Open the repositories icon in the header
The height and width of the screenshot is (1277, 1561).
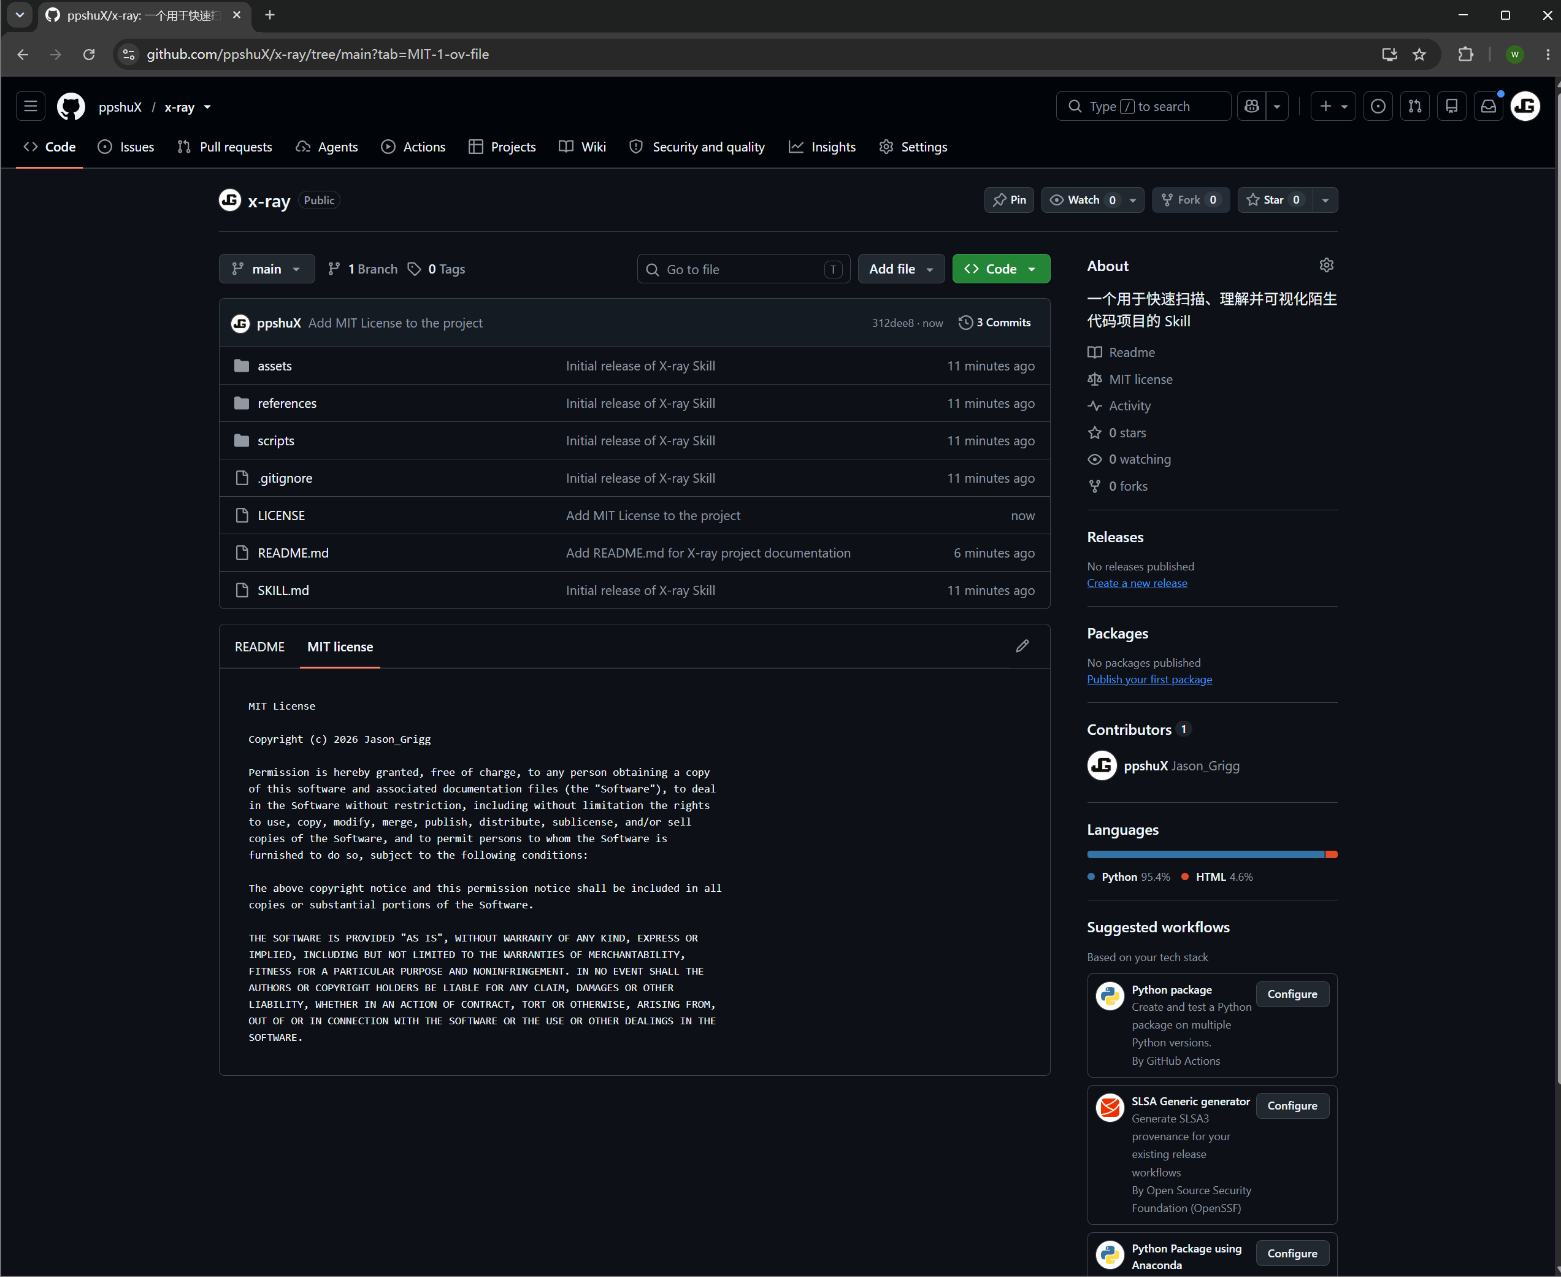(x=1451, y=107)
